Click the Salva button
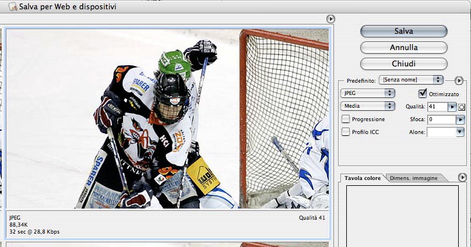This screenshot has width=471, height=247. click(x=403, y=31)
